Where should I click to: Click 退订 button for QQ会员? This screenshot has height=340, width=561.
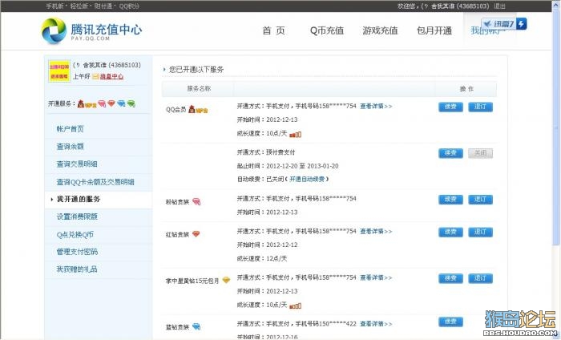[481, 107]
